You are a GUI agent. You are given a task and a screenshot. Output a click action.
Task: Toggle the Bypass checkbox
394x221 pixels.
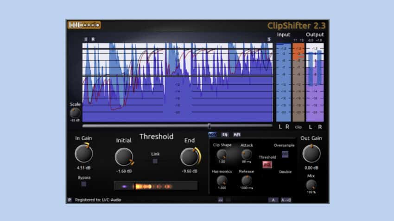[84, 184]
